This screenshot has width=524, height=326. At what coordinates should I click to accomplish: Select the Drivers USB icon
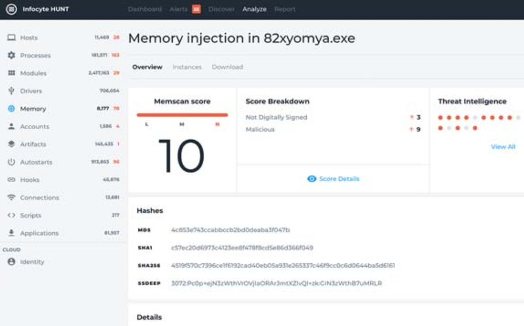(x=11, y=91)
